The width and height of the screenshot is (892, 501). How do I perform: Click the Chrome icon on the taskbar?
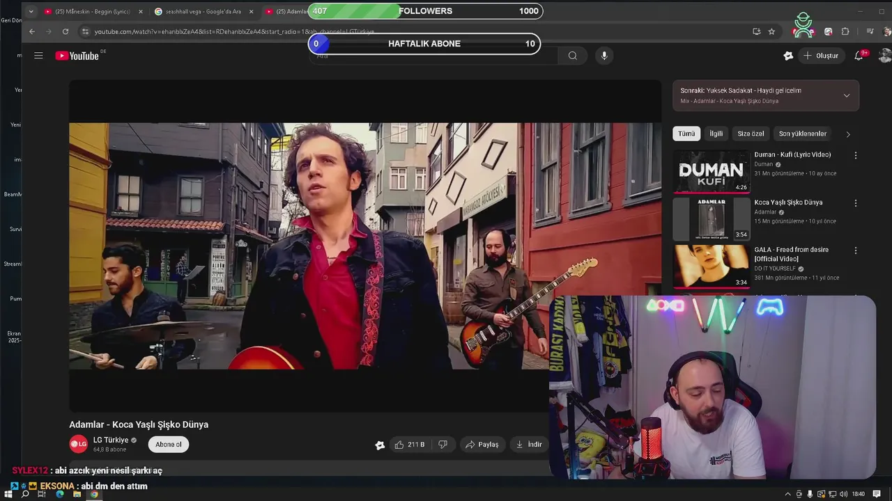coord(94,494)
